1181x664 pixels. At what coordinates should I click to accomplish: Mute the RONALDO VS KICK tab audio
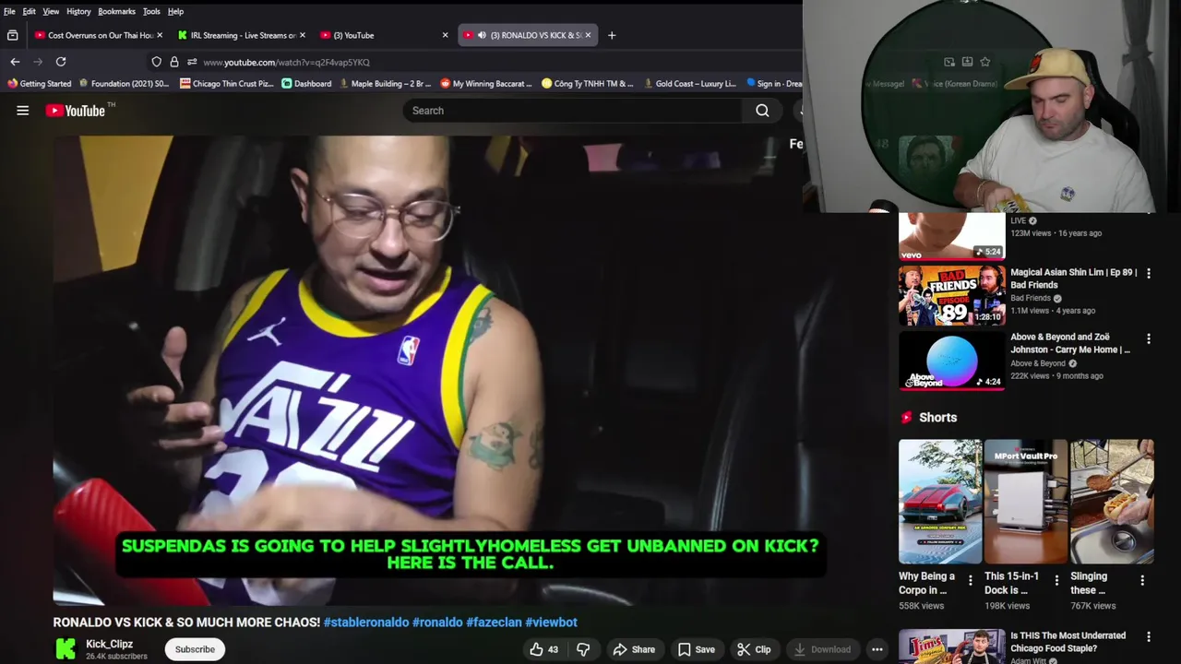(x=482, y=35)
